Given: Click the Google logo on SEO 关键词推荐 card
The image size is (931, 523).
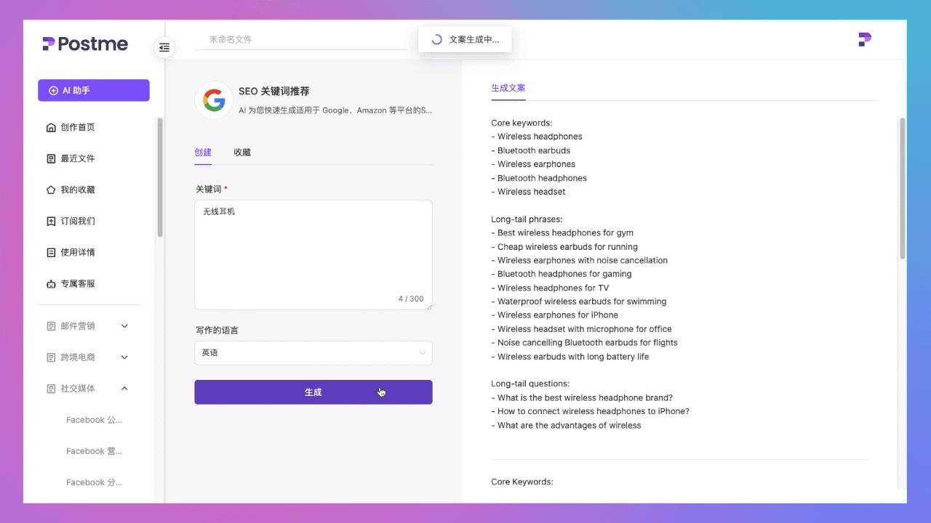Looking at the screenshot, I should (213, 100).
